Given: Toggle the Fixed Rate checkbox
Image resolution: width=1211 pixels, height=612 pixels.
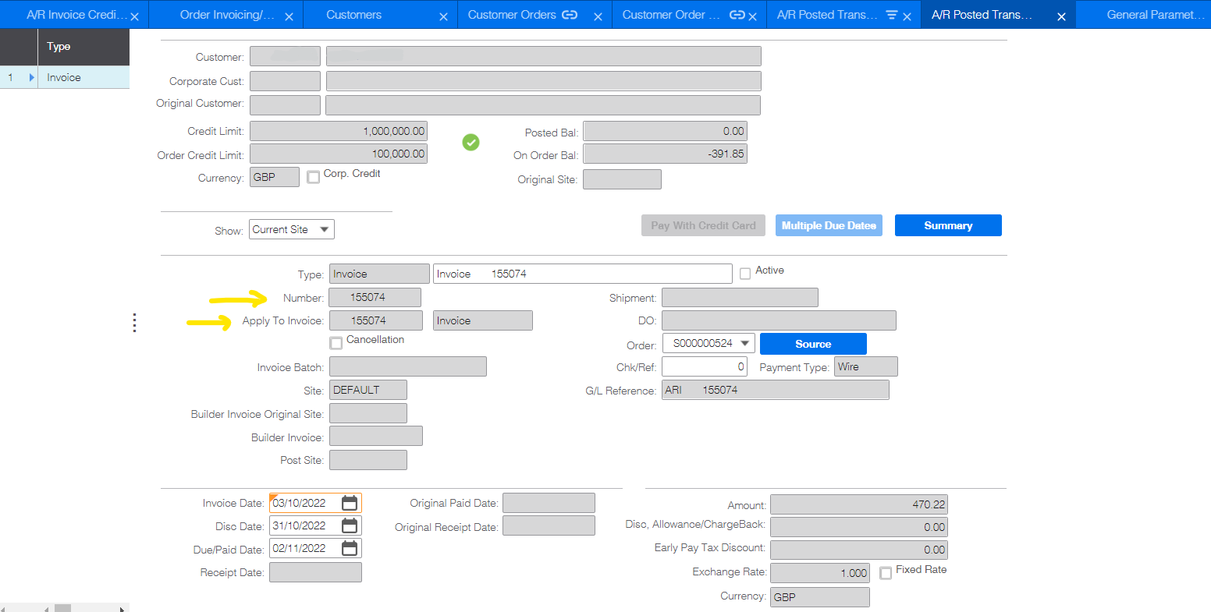Looking at the screenshot, I should [x=886, y=573].
